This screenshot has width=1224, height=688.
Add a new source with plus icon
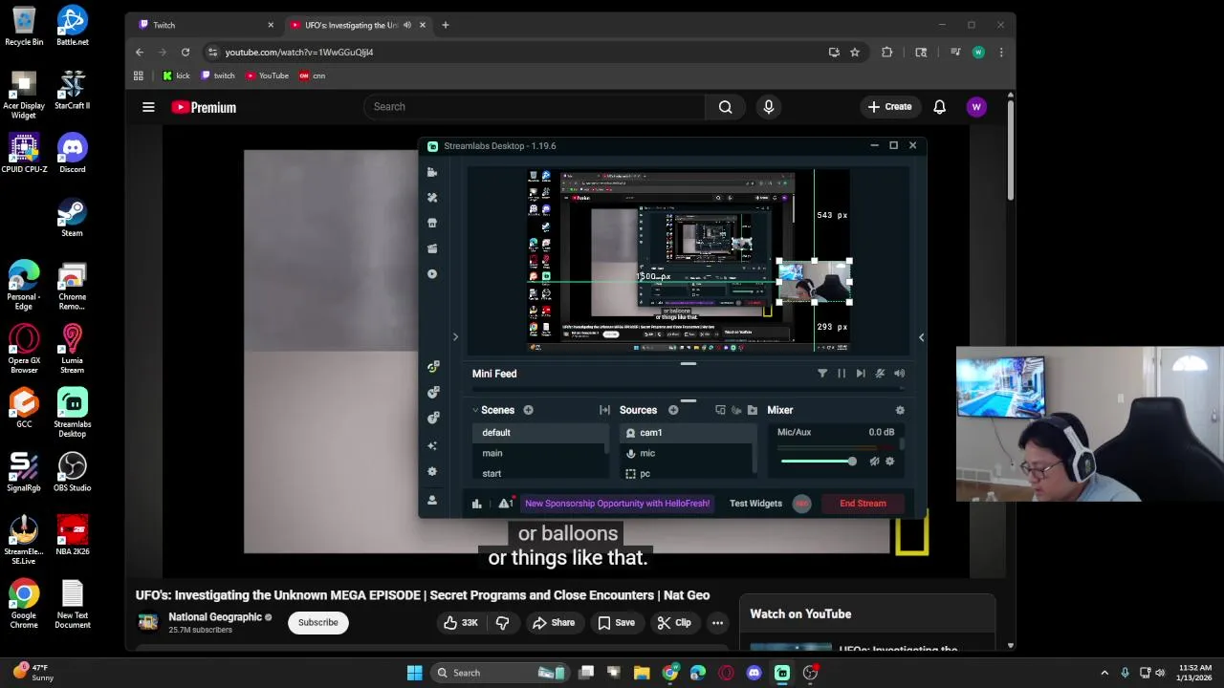coord(673,410)
